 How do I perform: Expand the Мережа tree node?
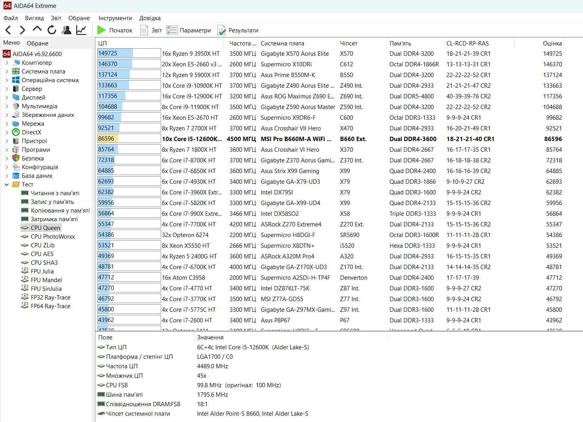pyautogui.click(x=7, y=124)
